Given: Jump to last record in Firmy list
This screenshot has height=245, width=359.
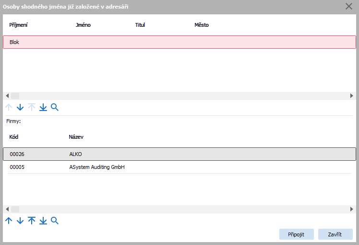Looking at the screenshot, I should 43,221.
